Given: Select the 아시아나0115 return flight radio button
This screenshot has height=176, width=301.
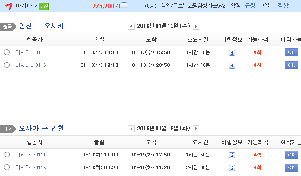Looking at the screenshot, I should click(x=7, y=167).
